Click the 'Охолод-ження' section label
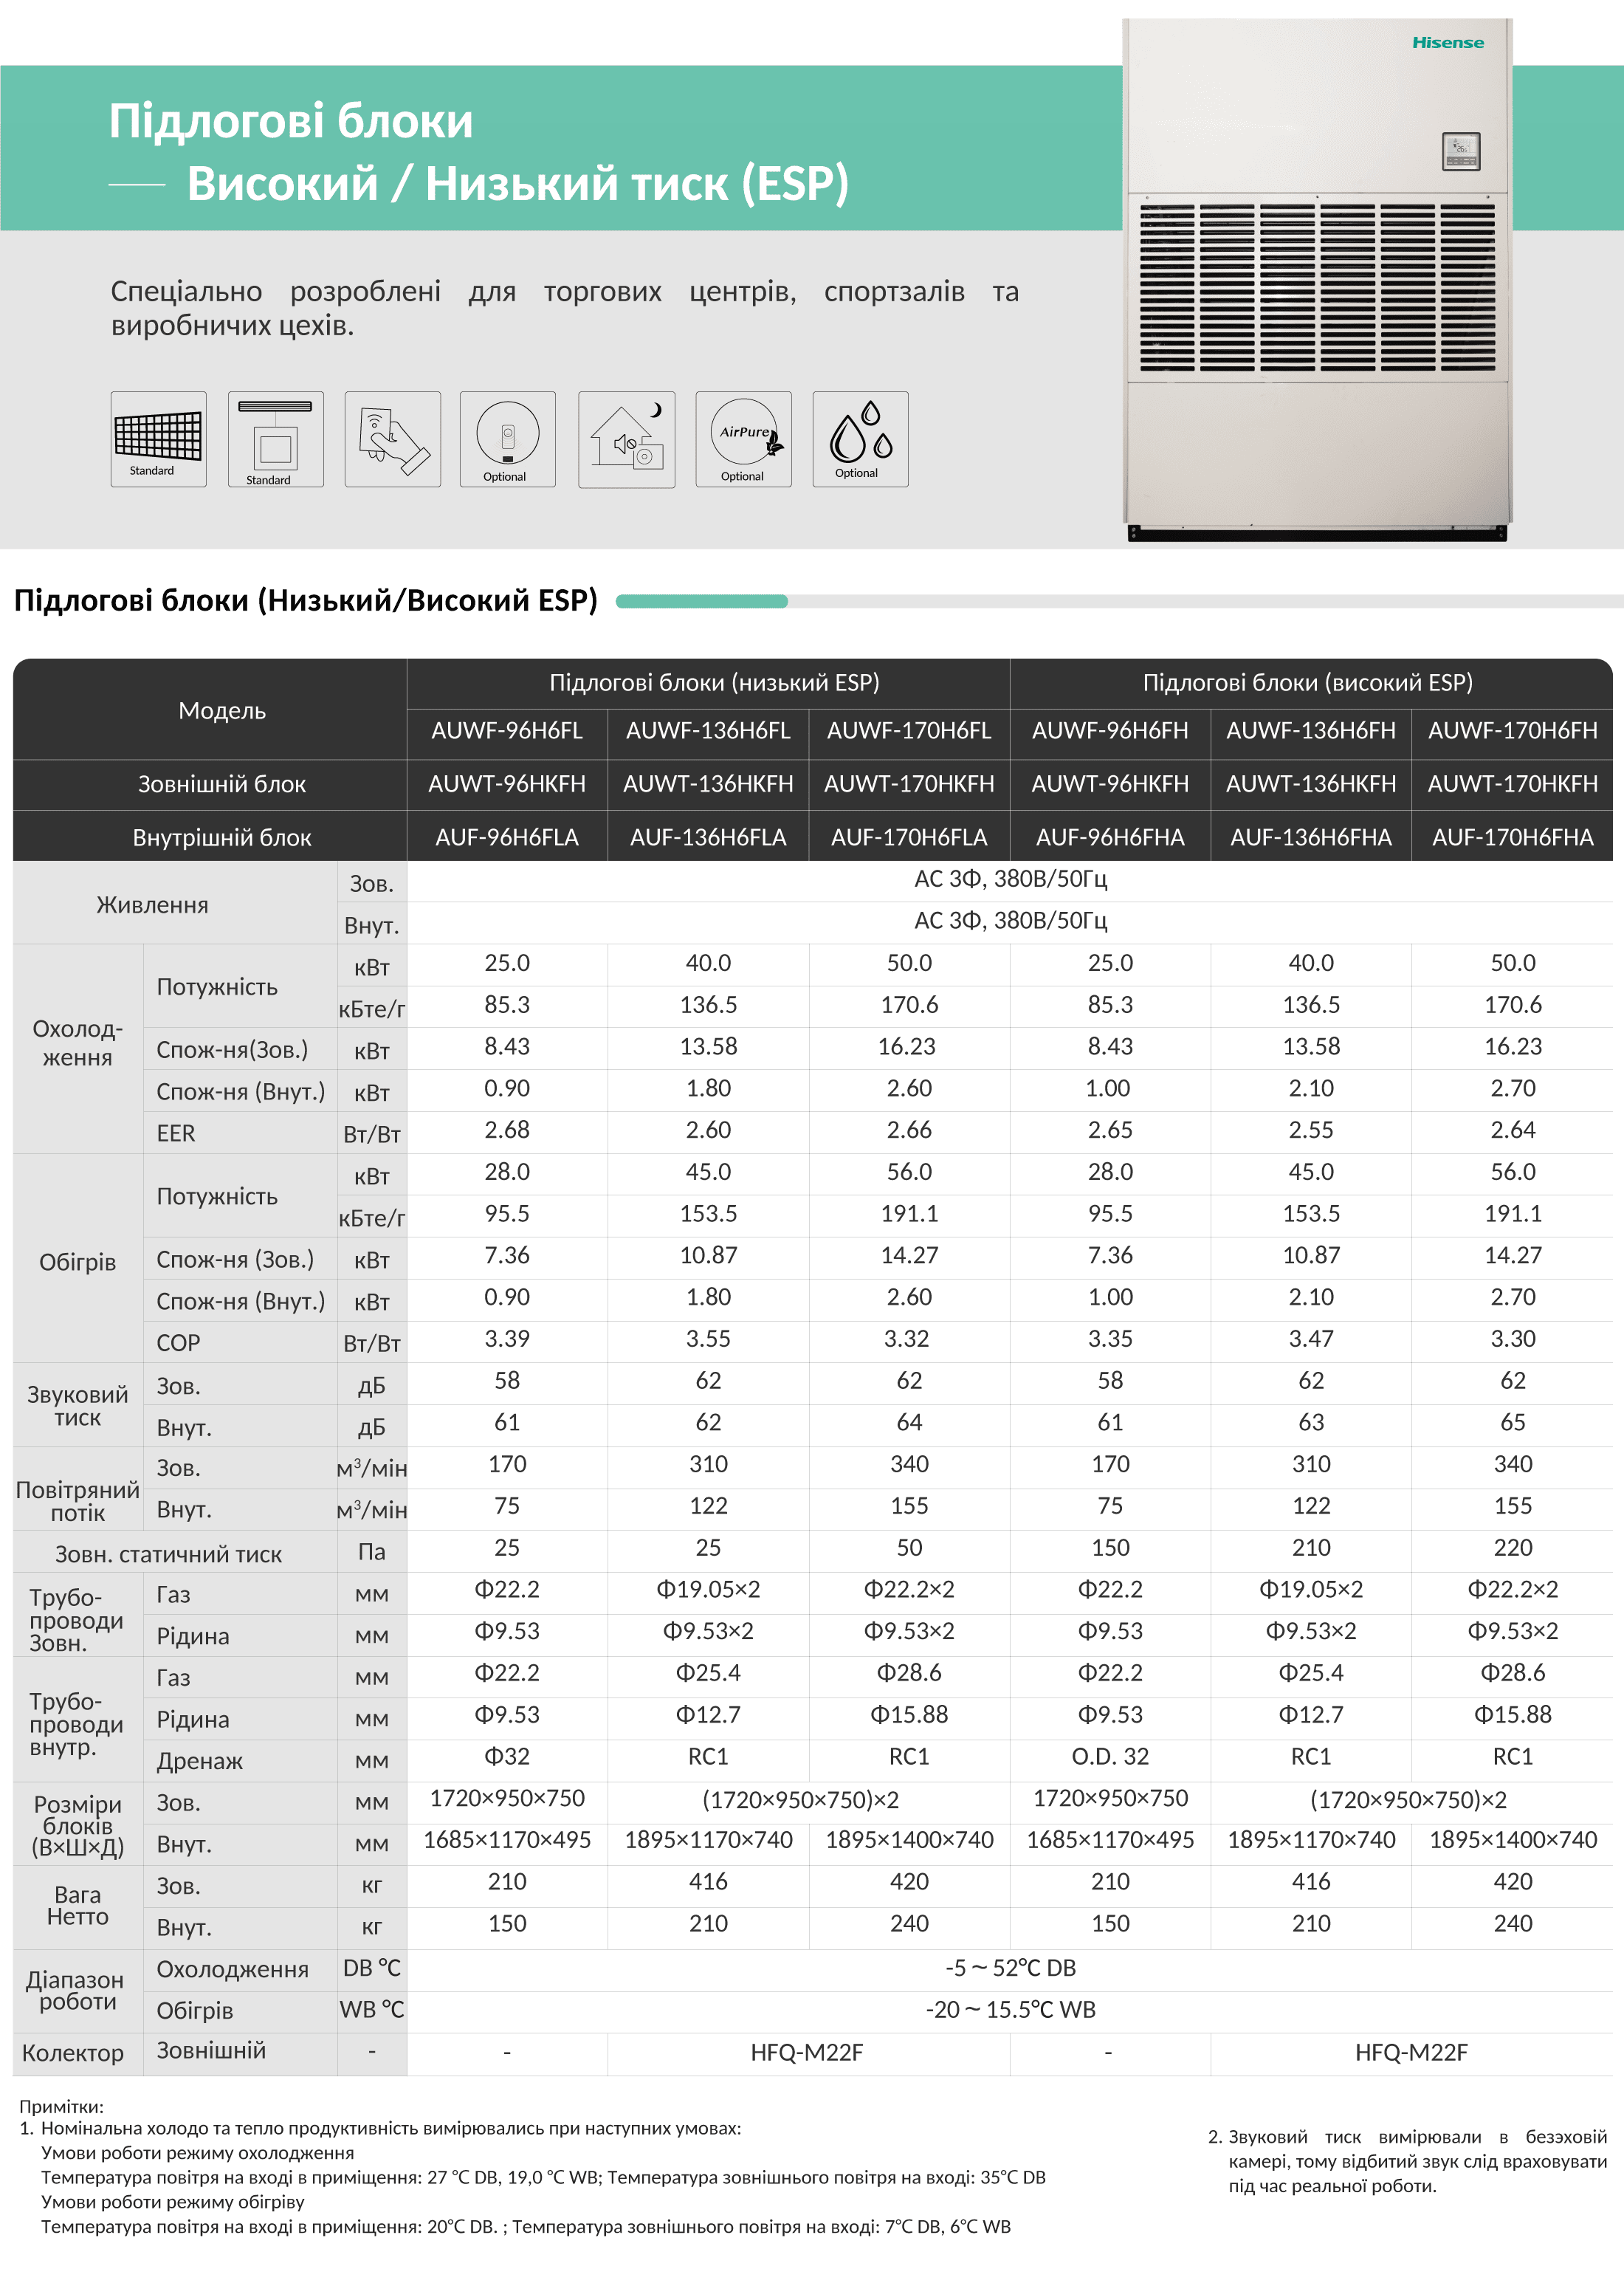This screenshot has width=1624, height=2283. pos(77,1043)
